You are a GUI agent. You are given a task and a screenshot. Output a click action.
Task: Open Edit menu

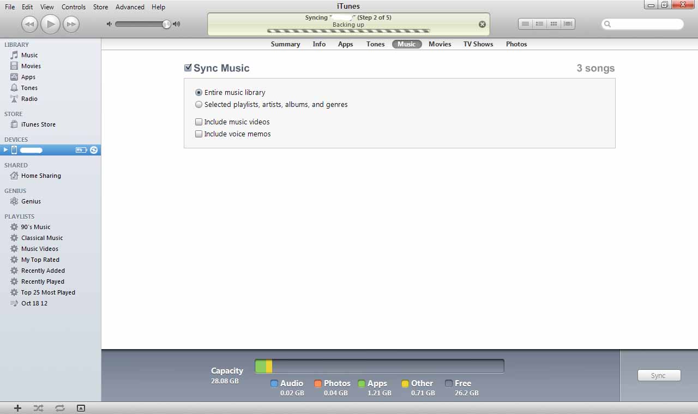click(27, 7)
